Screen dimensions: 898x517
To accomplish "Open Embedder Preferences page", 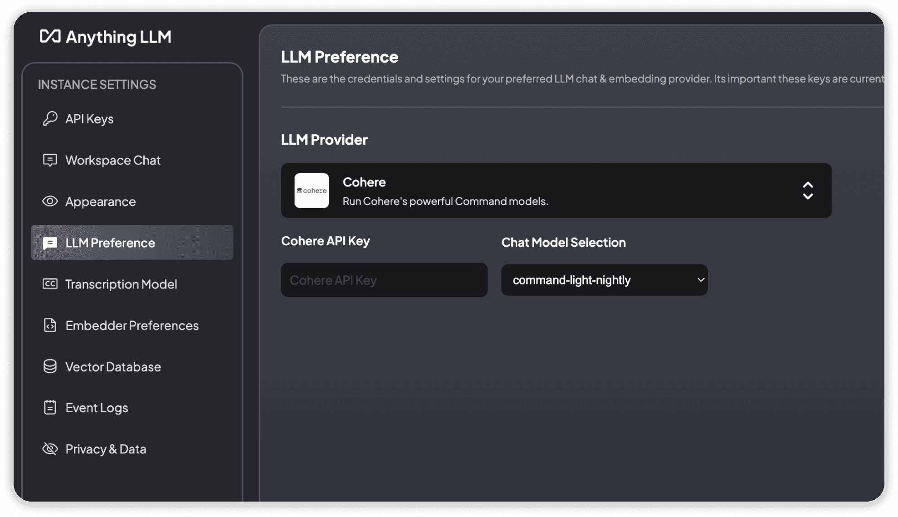I will click(x=132, y=325).
